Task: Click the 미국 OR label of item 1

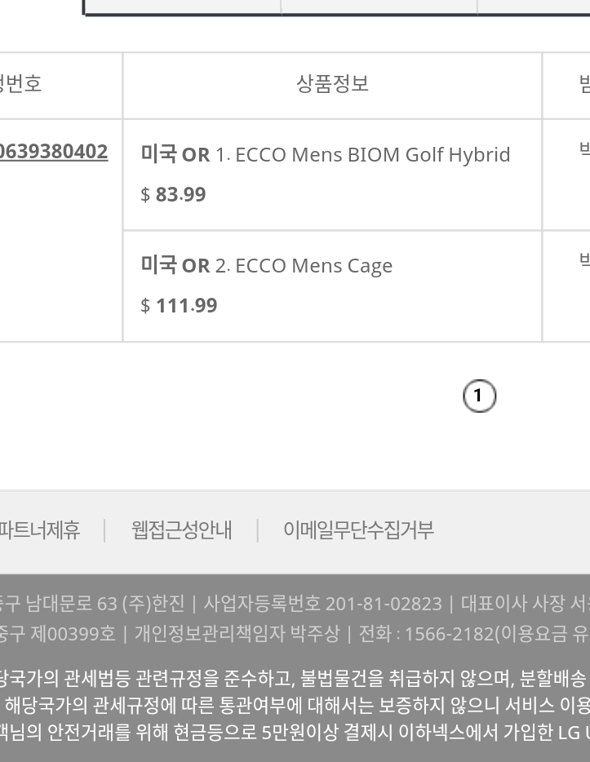Action: pyautogui.click(x=175, y=154)
